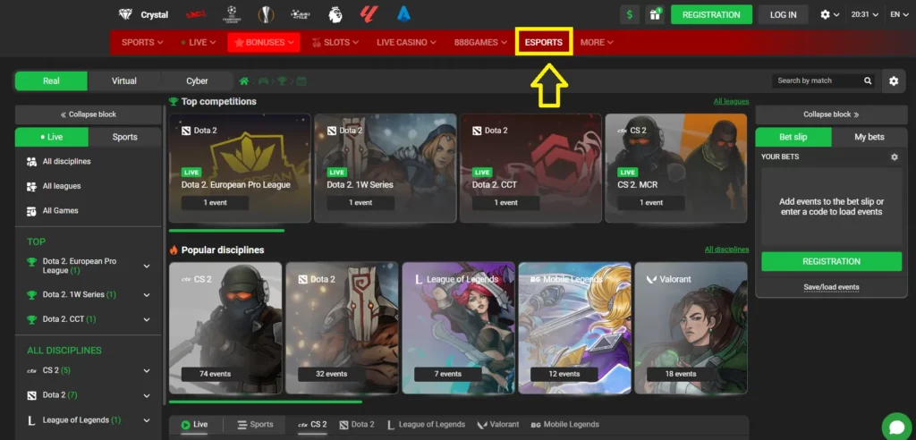Open the ESPORTS menu item

click(544, 42)
